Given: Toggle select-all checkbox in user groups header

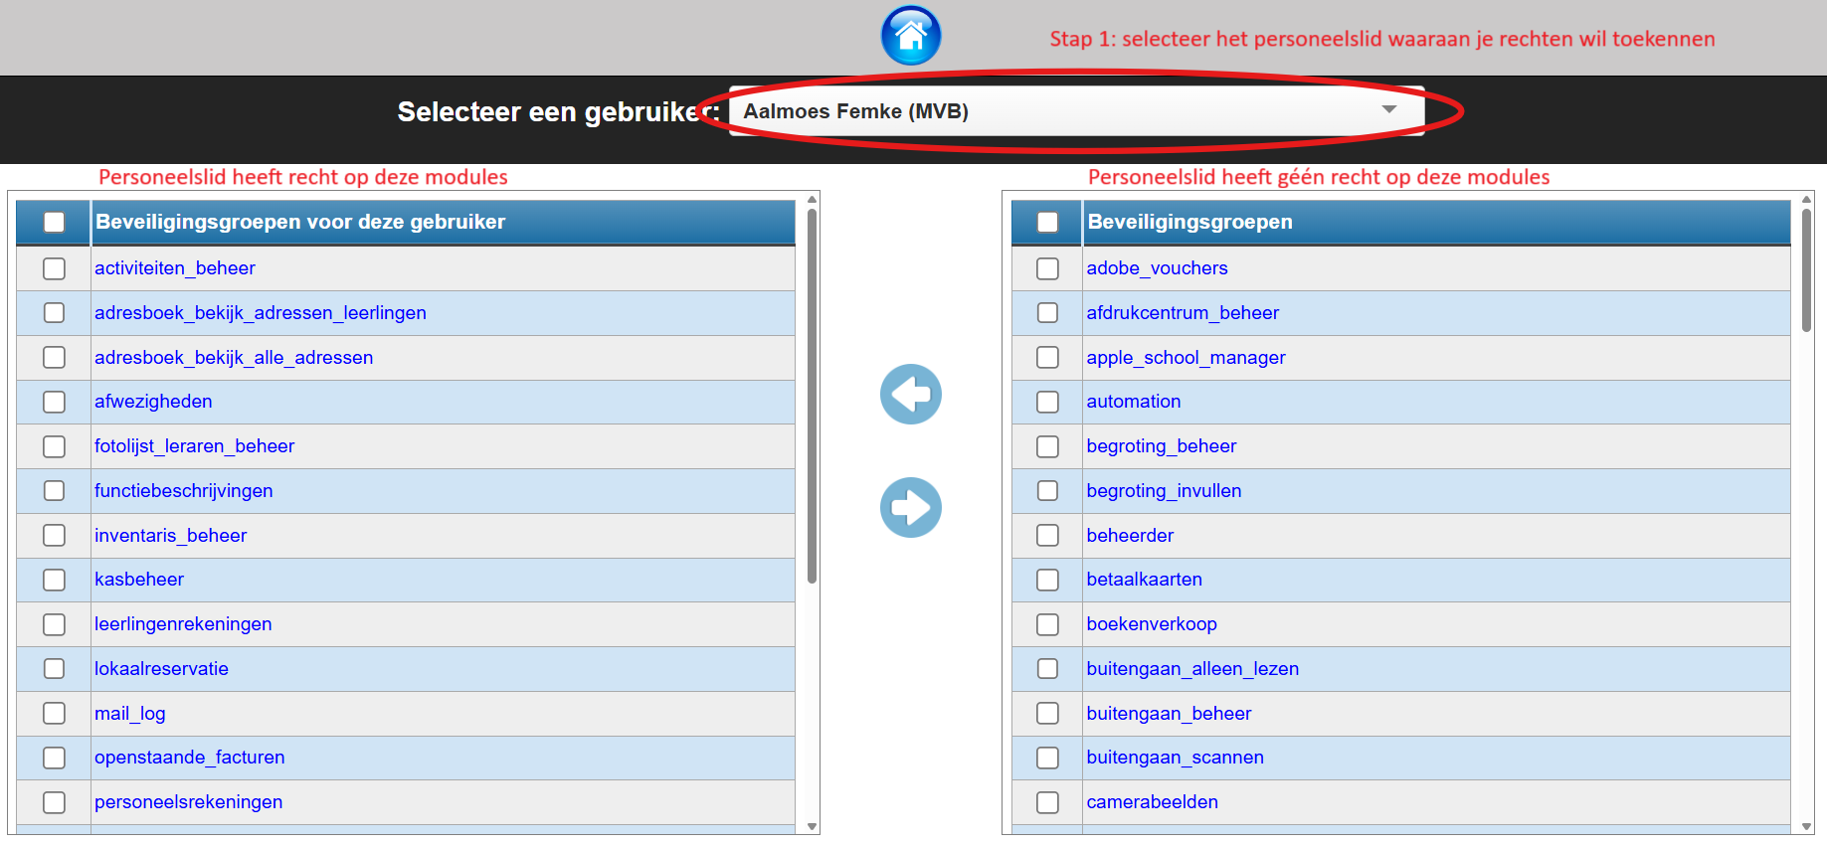Looking at the screenshot, I should (55, 222).
